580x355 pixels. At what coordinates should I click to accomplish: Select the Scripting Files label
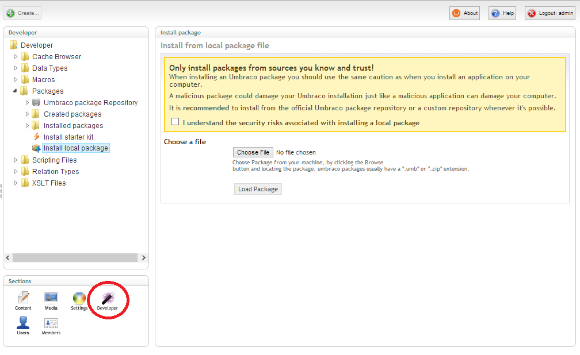(x=54, y=160)
